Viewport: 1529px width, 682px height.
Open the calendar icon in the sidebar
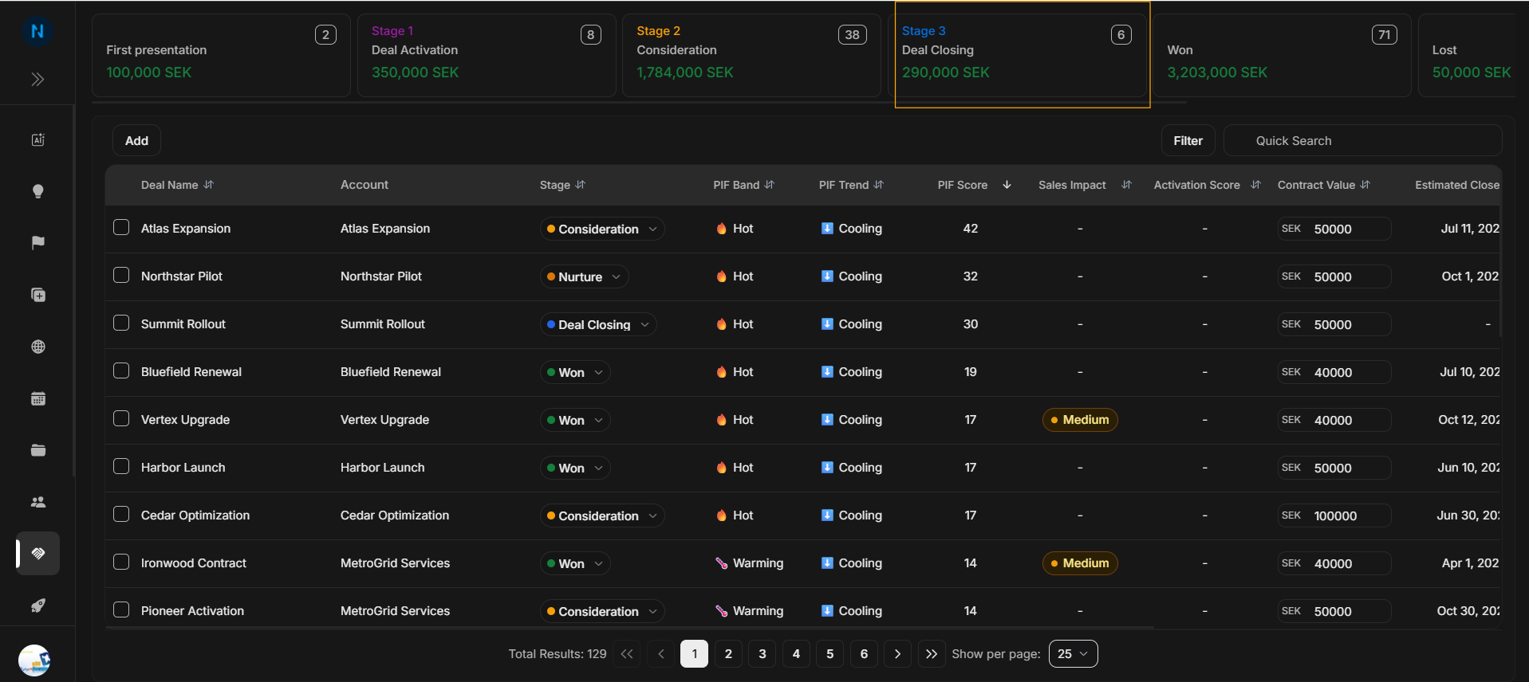click(37, 398)
